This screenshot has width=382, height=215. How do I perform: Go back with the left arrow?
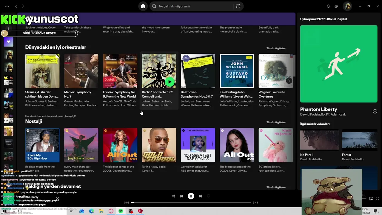[x=16, y=6]
